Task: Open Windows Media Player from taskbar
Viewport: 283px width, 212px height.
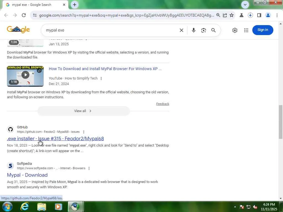Action: pos(58,206)
